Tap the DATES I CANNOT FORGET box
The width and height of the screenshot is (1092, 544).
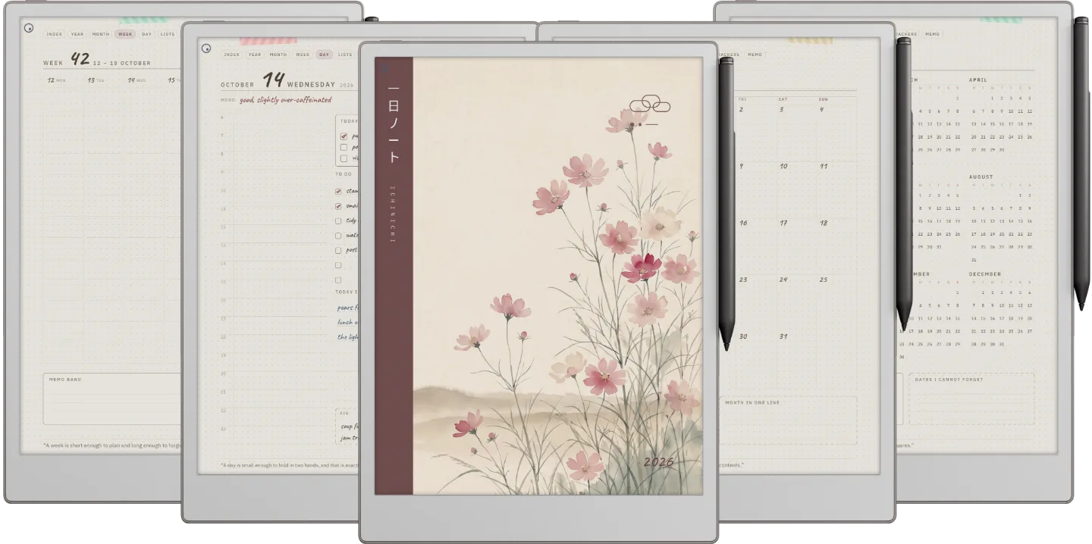(x=971, y=399)
